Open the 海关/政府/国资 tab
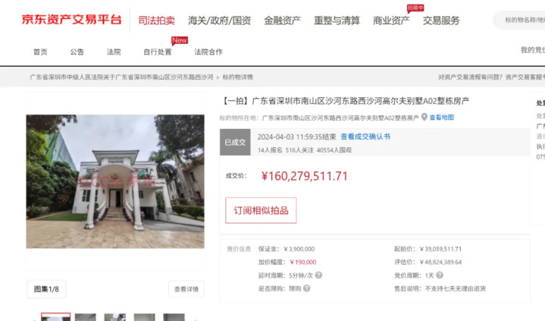The width and height of the screenshot is (545, 321). [x=219, y=20]
